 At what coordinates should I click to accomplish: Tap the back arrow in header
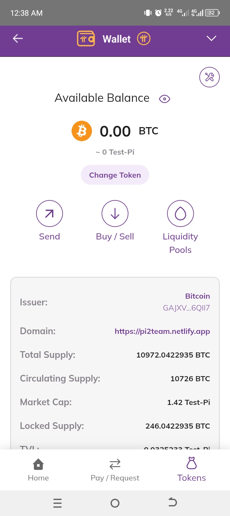[x=18, y=39]
